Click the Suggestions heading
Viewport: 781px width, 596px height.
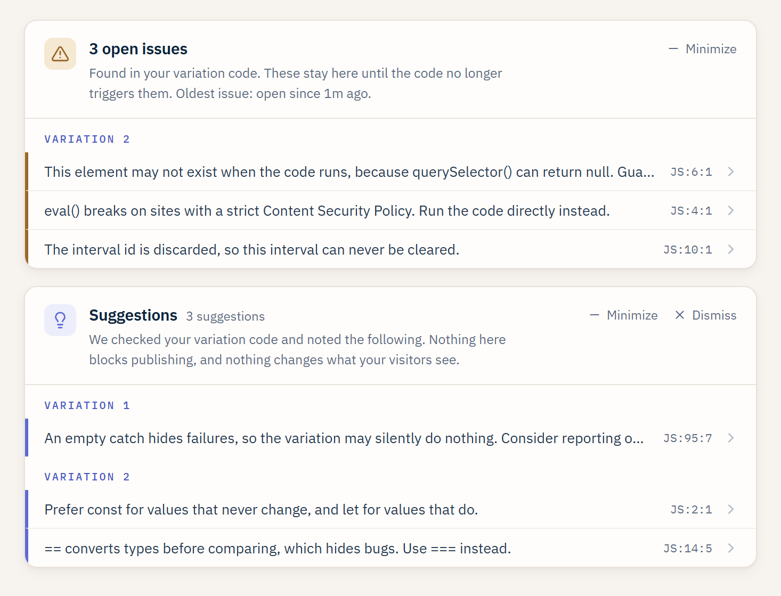[133, 315]
